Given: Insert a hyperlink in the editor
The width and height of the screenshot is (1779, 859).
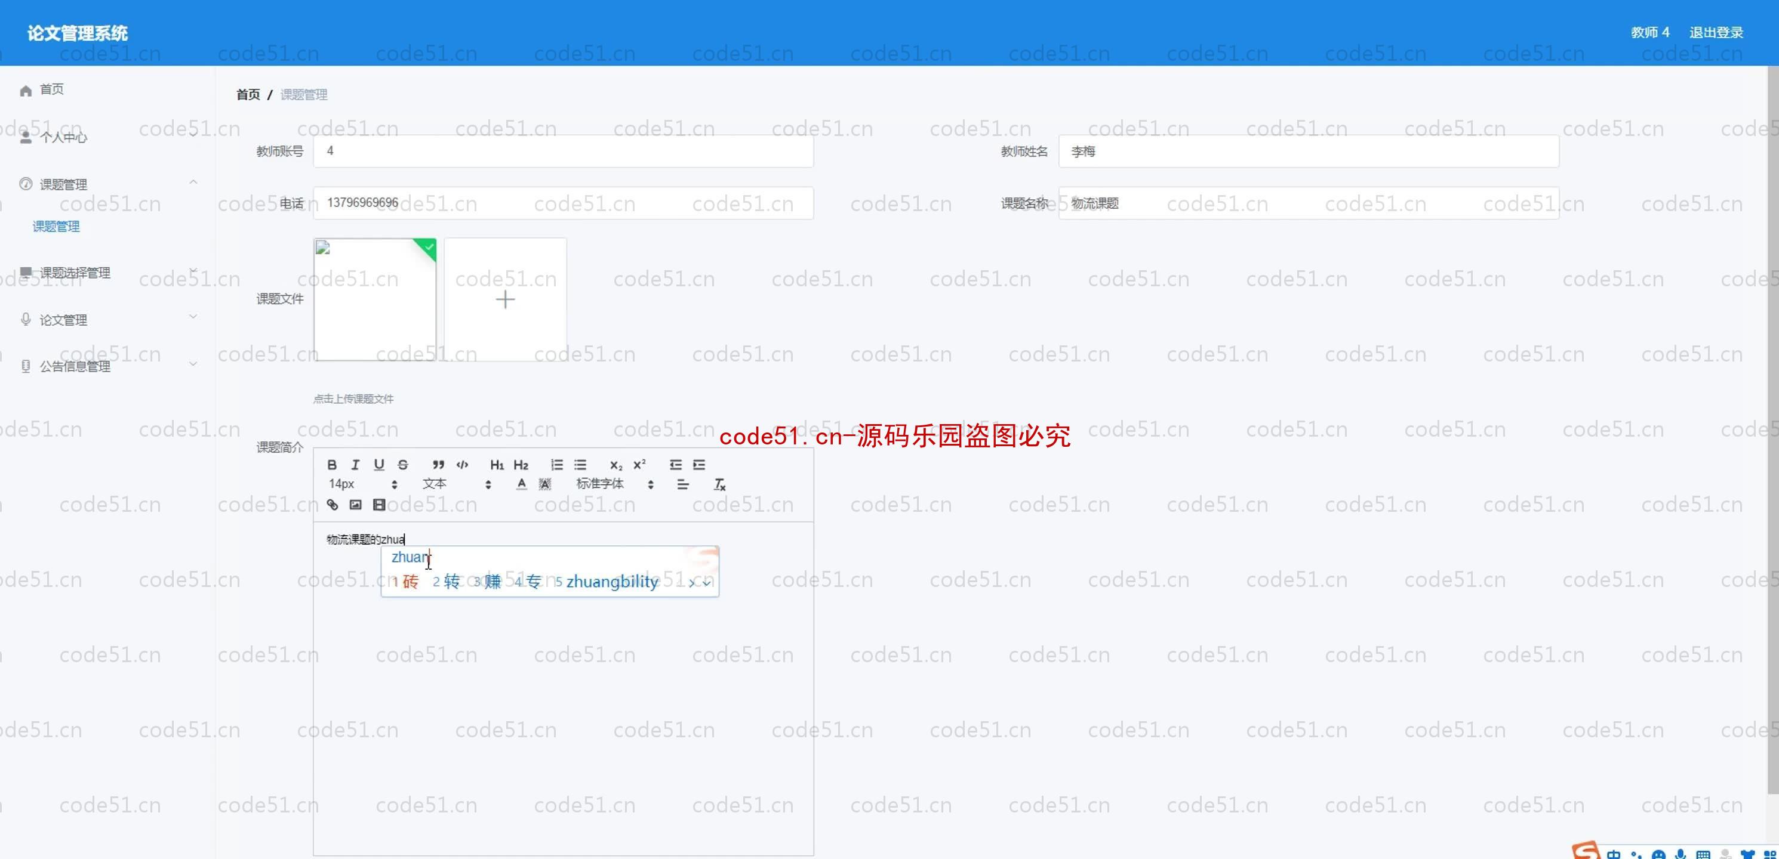Looking at the screenshot, I should coord(332,504).
